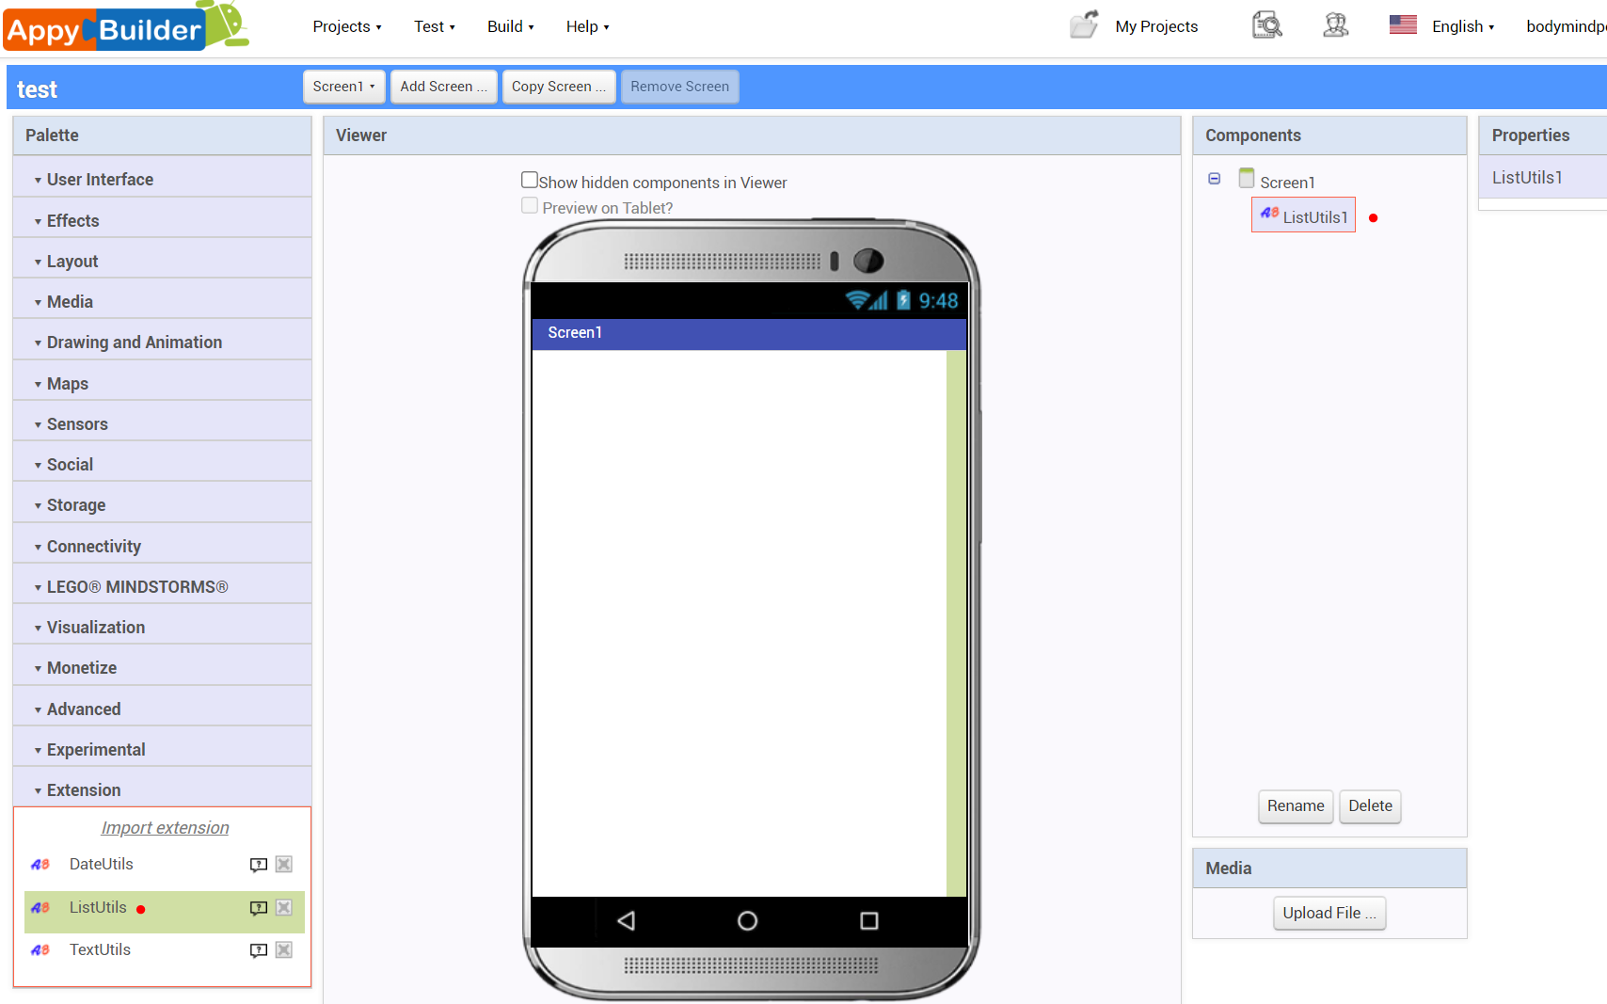Image resolution: width=1607 pixels, height=1004 pixels.
Task: Click the community users icon in header
Action: point(1335,25)
